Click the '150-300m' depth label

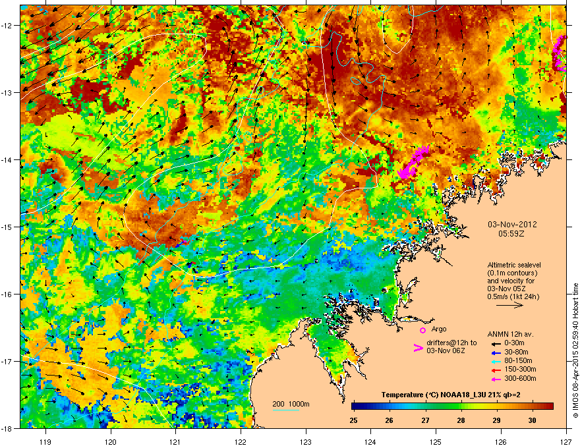pyautogui.click(x=520, y=369)
